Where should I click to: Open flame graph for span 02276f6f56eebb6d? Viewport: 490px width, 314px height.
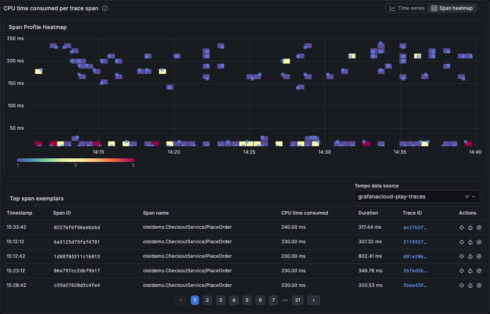[x=470, y=228]
